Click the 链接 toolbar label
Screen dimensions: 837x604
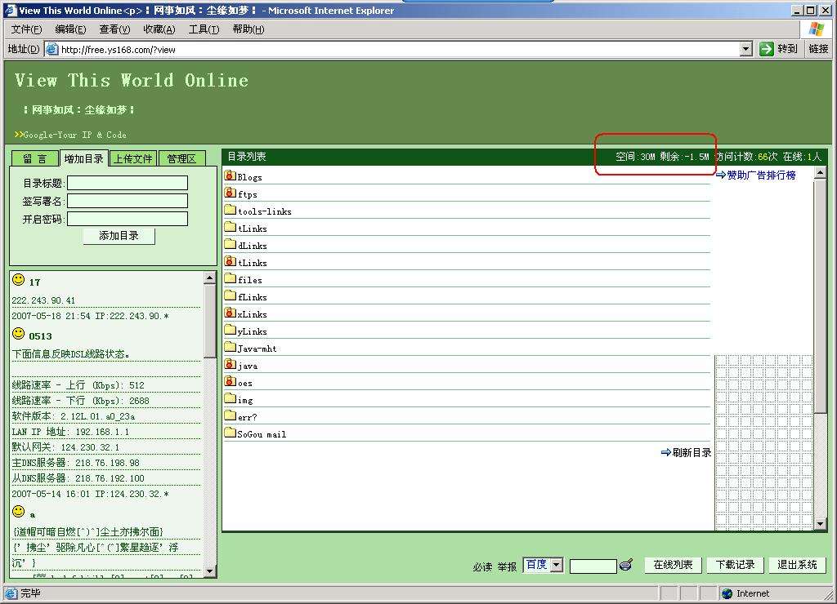tap(818, 49)
